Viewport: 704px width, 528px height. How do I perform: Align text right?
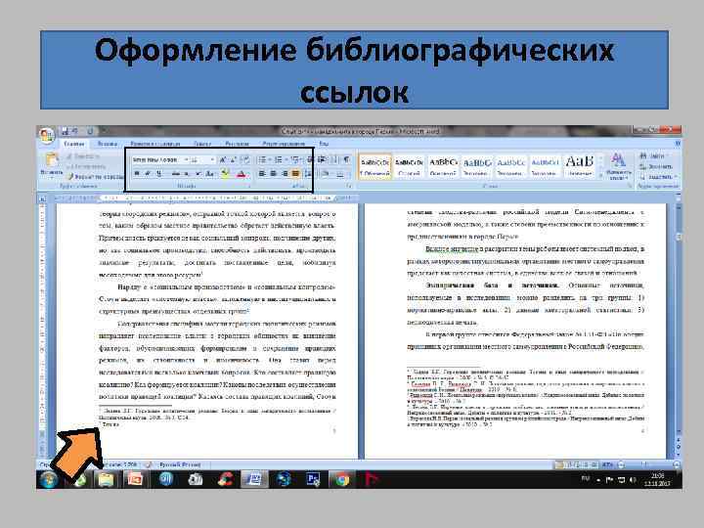(x=285, y=173)
